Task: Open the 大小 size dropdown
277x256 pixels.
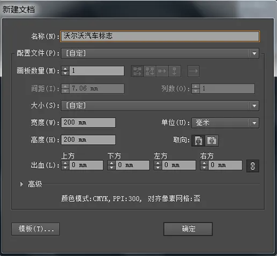Action: tap(160, 106)
